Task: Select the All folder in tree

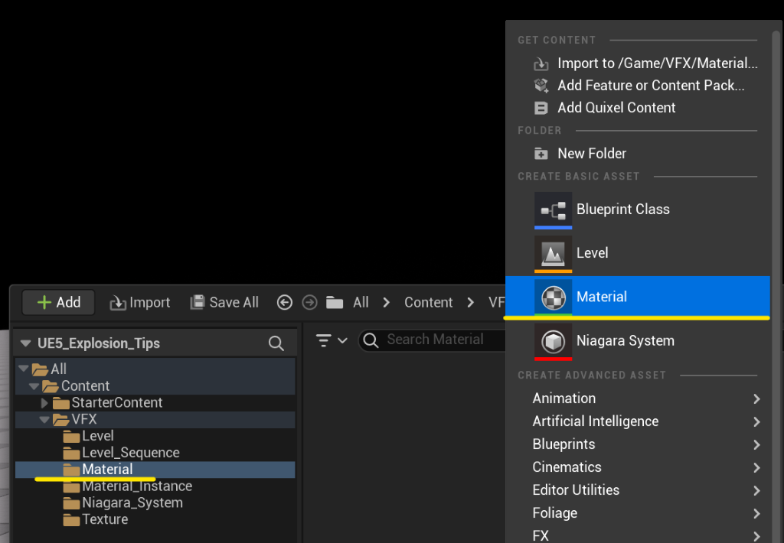Action: [155, 369]
